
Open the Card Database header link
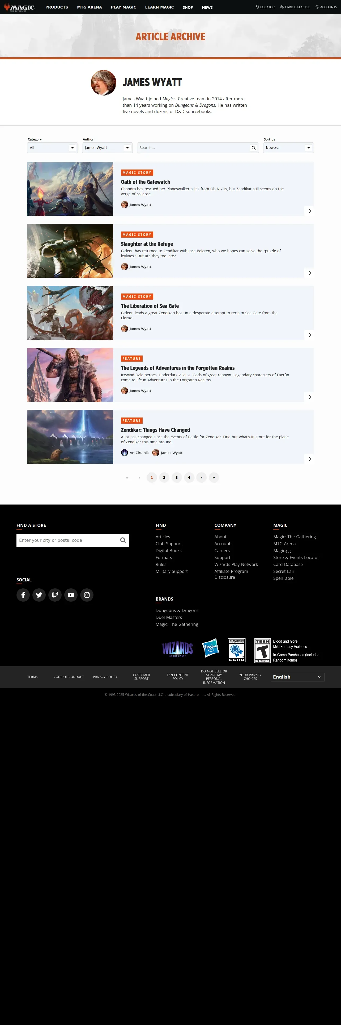295,7
